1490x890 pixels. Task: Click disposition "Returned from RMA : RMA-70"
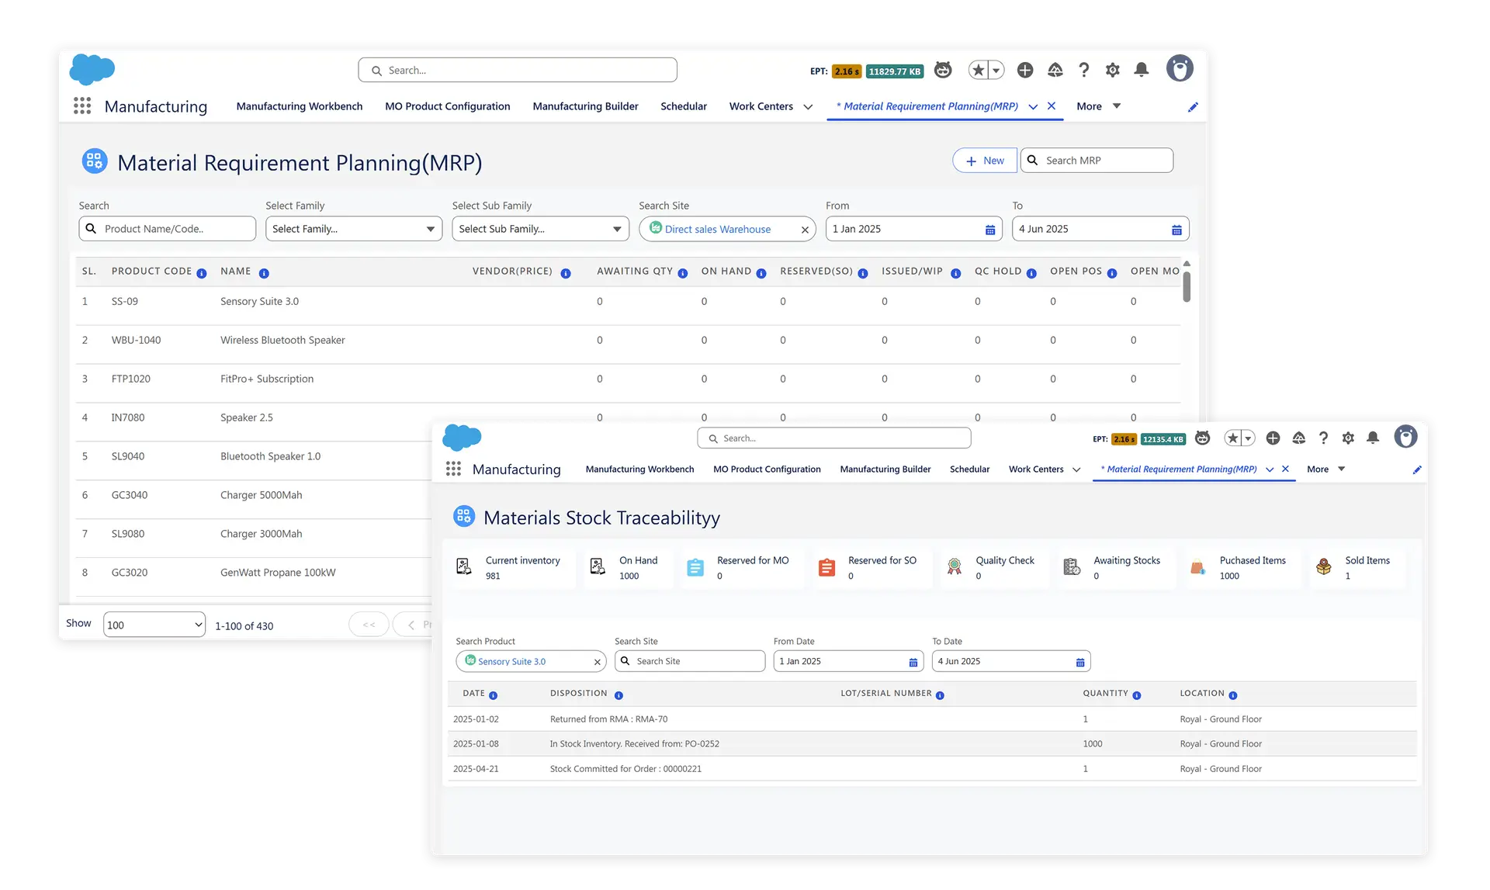pyautogui.click(x=608, y=719)
